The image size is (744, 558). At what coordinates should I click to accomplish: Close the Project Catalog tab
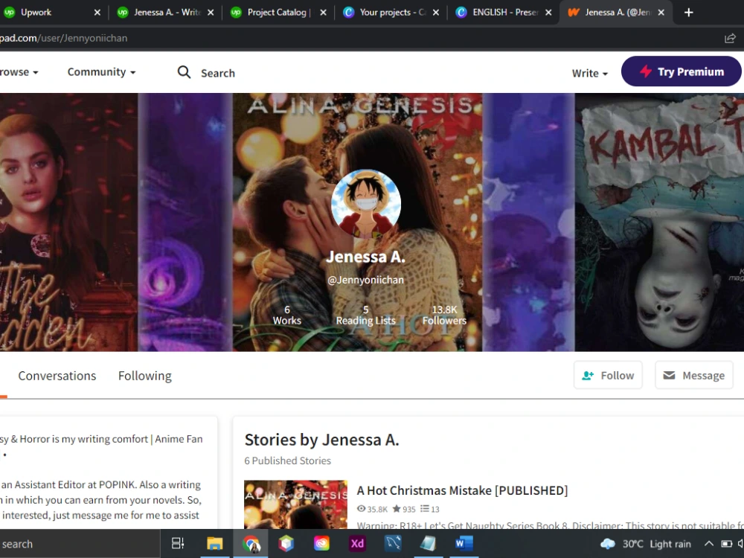coord(323,13)
